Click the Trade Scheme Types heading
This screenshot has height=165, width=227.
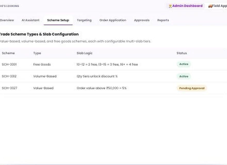coord(39,34)
